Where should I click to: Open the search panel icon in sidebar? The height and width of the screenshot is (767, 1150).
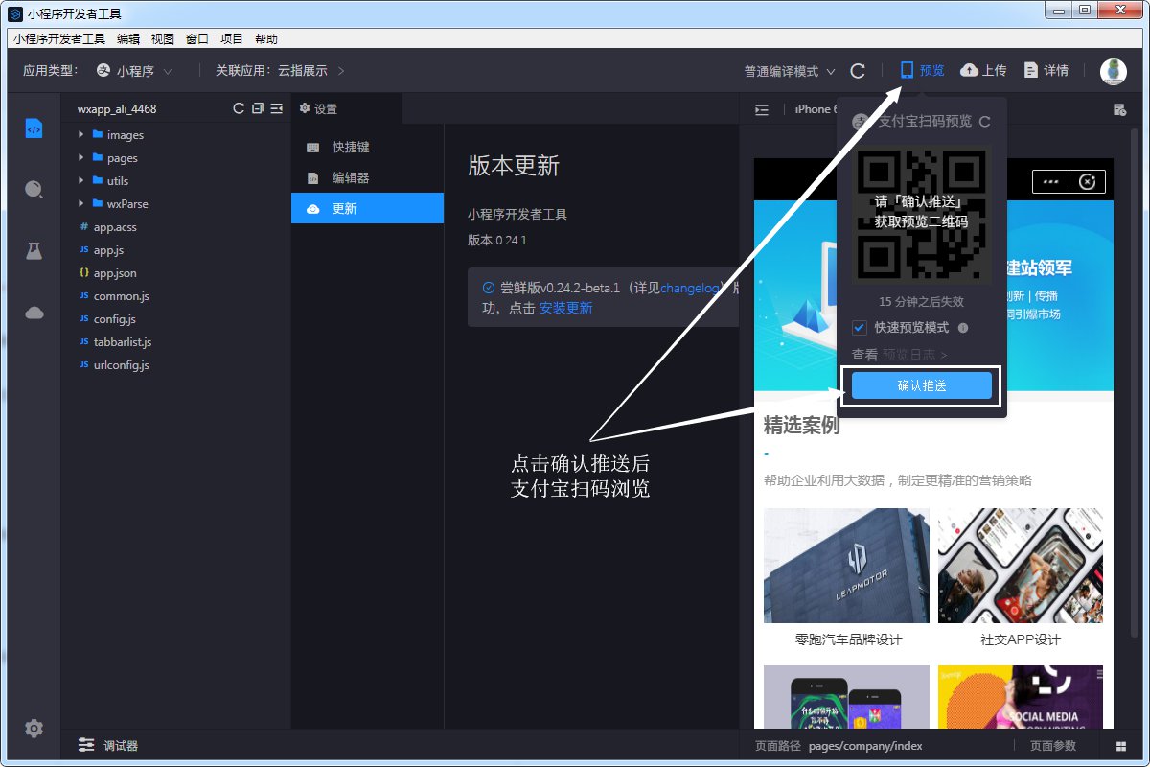(x=34, y=190)
